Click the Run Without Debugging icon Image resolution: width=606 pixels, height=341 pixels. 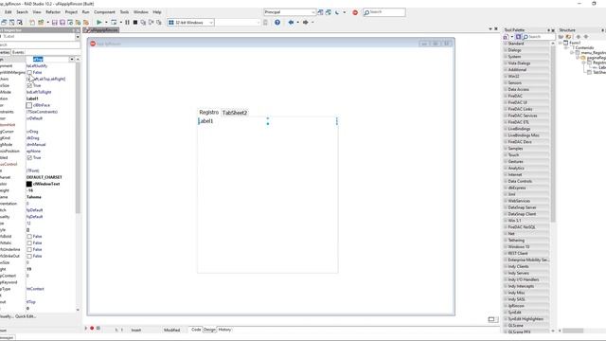[x=114, y=23]
